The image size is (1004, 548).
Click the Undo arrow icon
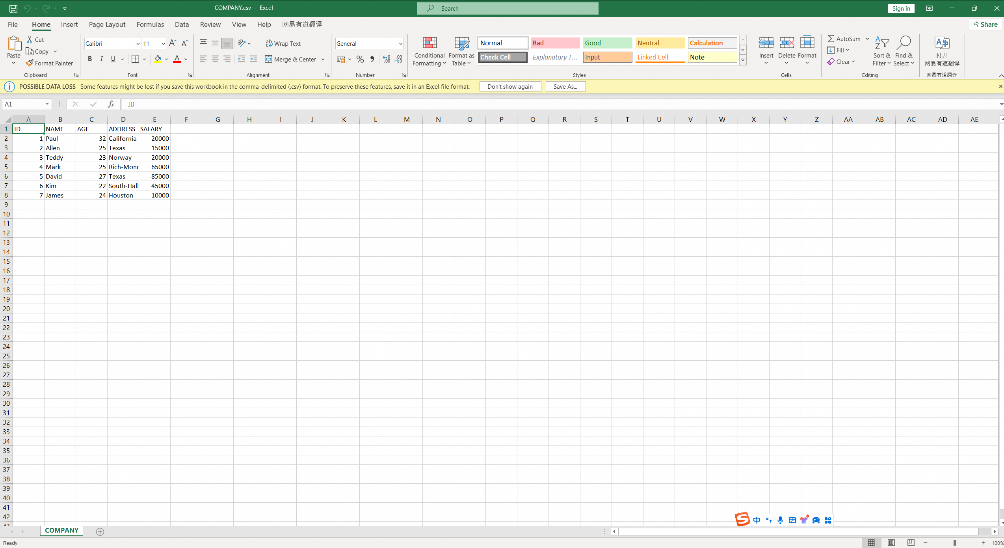(27, 8)
